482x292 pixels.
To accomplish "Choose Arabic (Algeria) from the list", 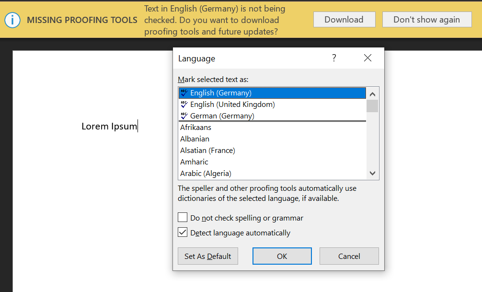I will pyautogui.click(x=272, y=174).
